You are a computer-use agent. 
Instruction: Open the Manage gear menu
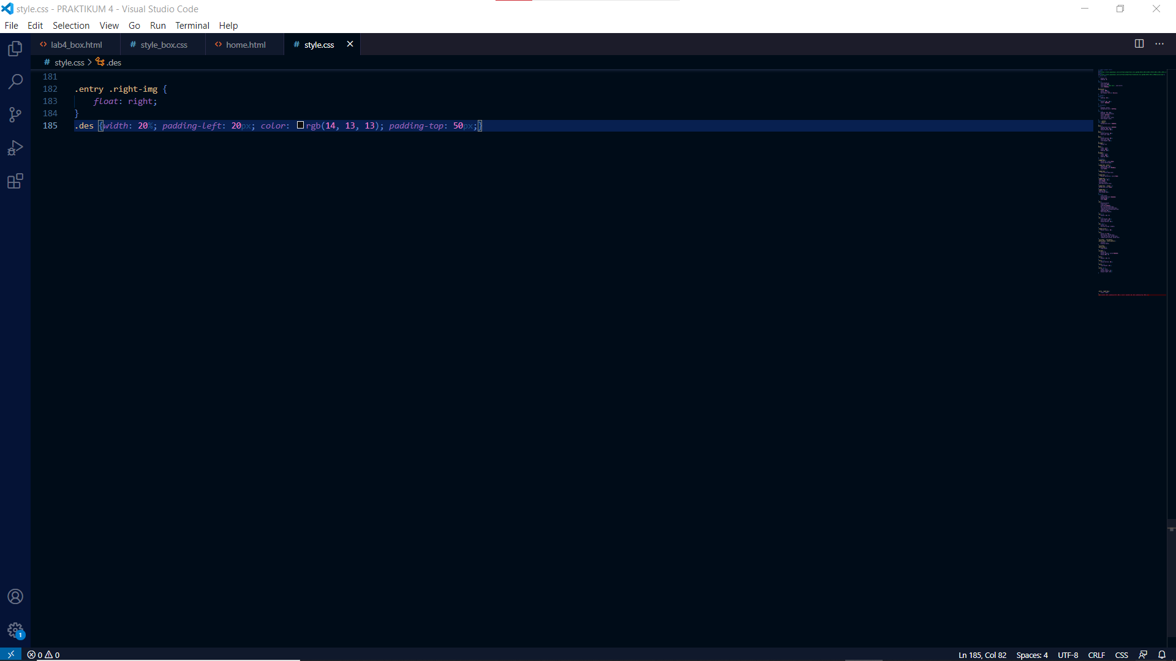tap(15, 630)
